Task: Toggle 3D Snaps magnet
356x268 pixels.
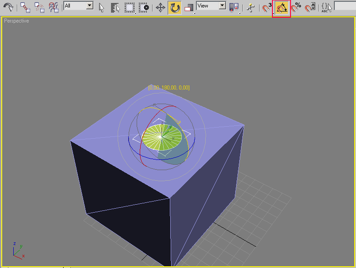Action: [x=267, y=8]
